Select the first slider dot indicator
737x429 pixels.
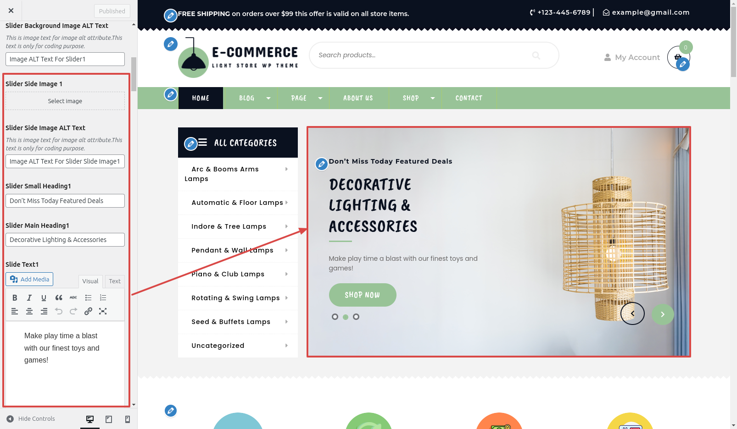[335, 317]
